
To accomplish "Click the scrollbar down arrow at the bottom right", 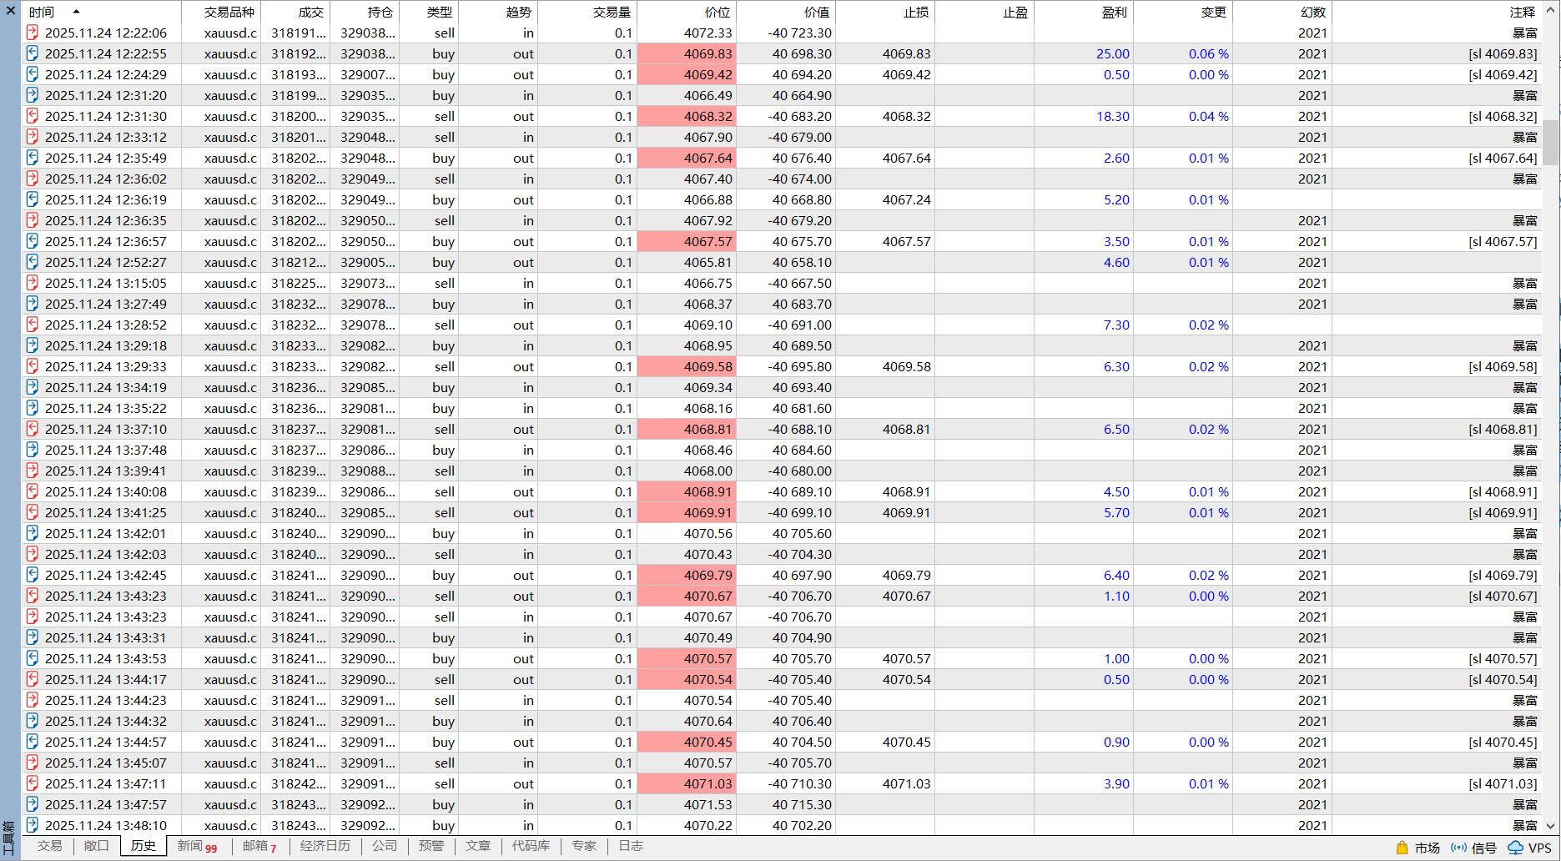I will click(1551, 826).
